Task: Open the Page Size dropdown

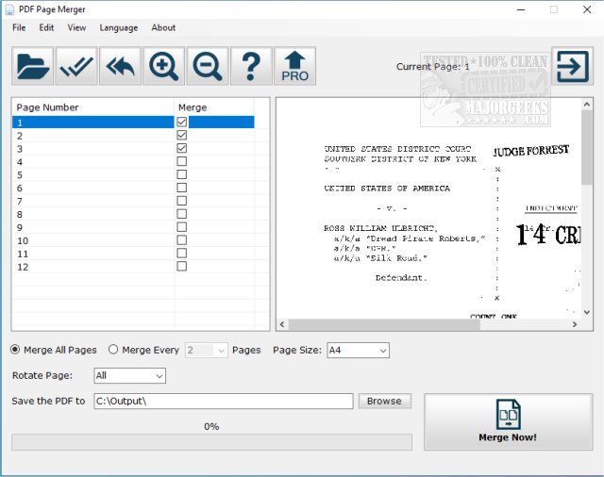Action: pos(359,350)
